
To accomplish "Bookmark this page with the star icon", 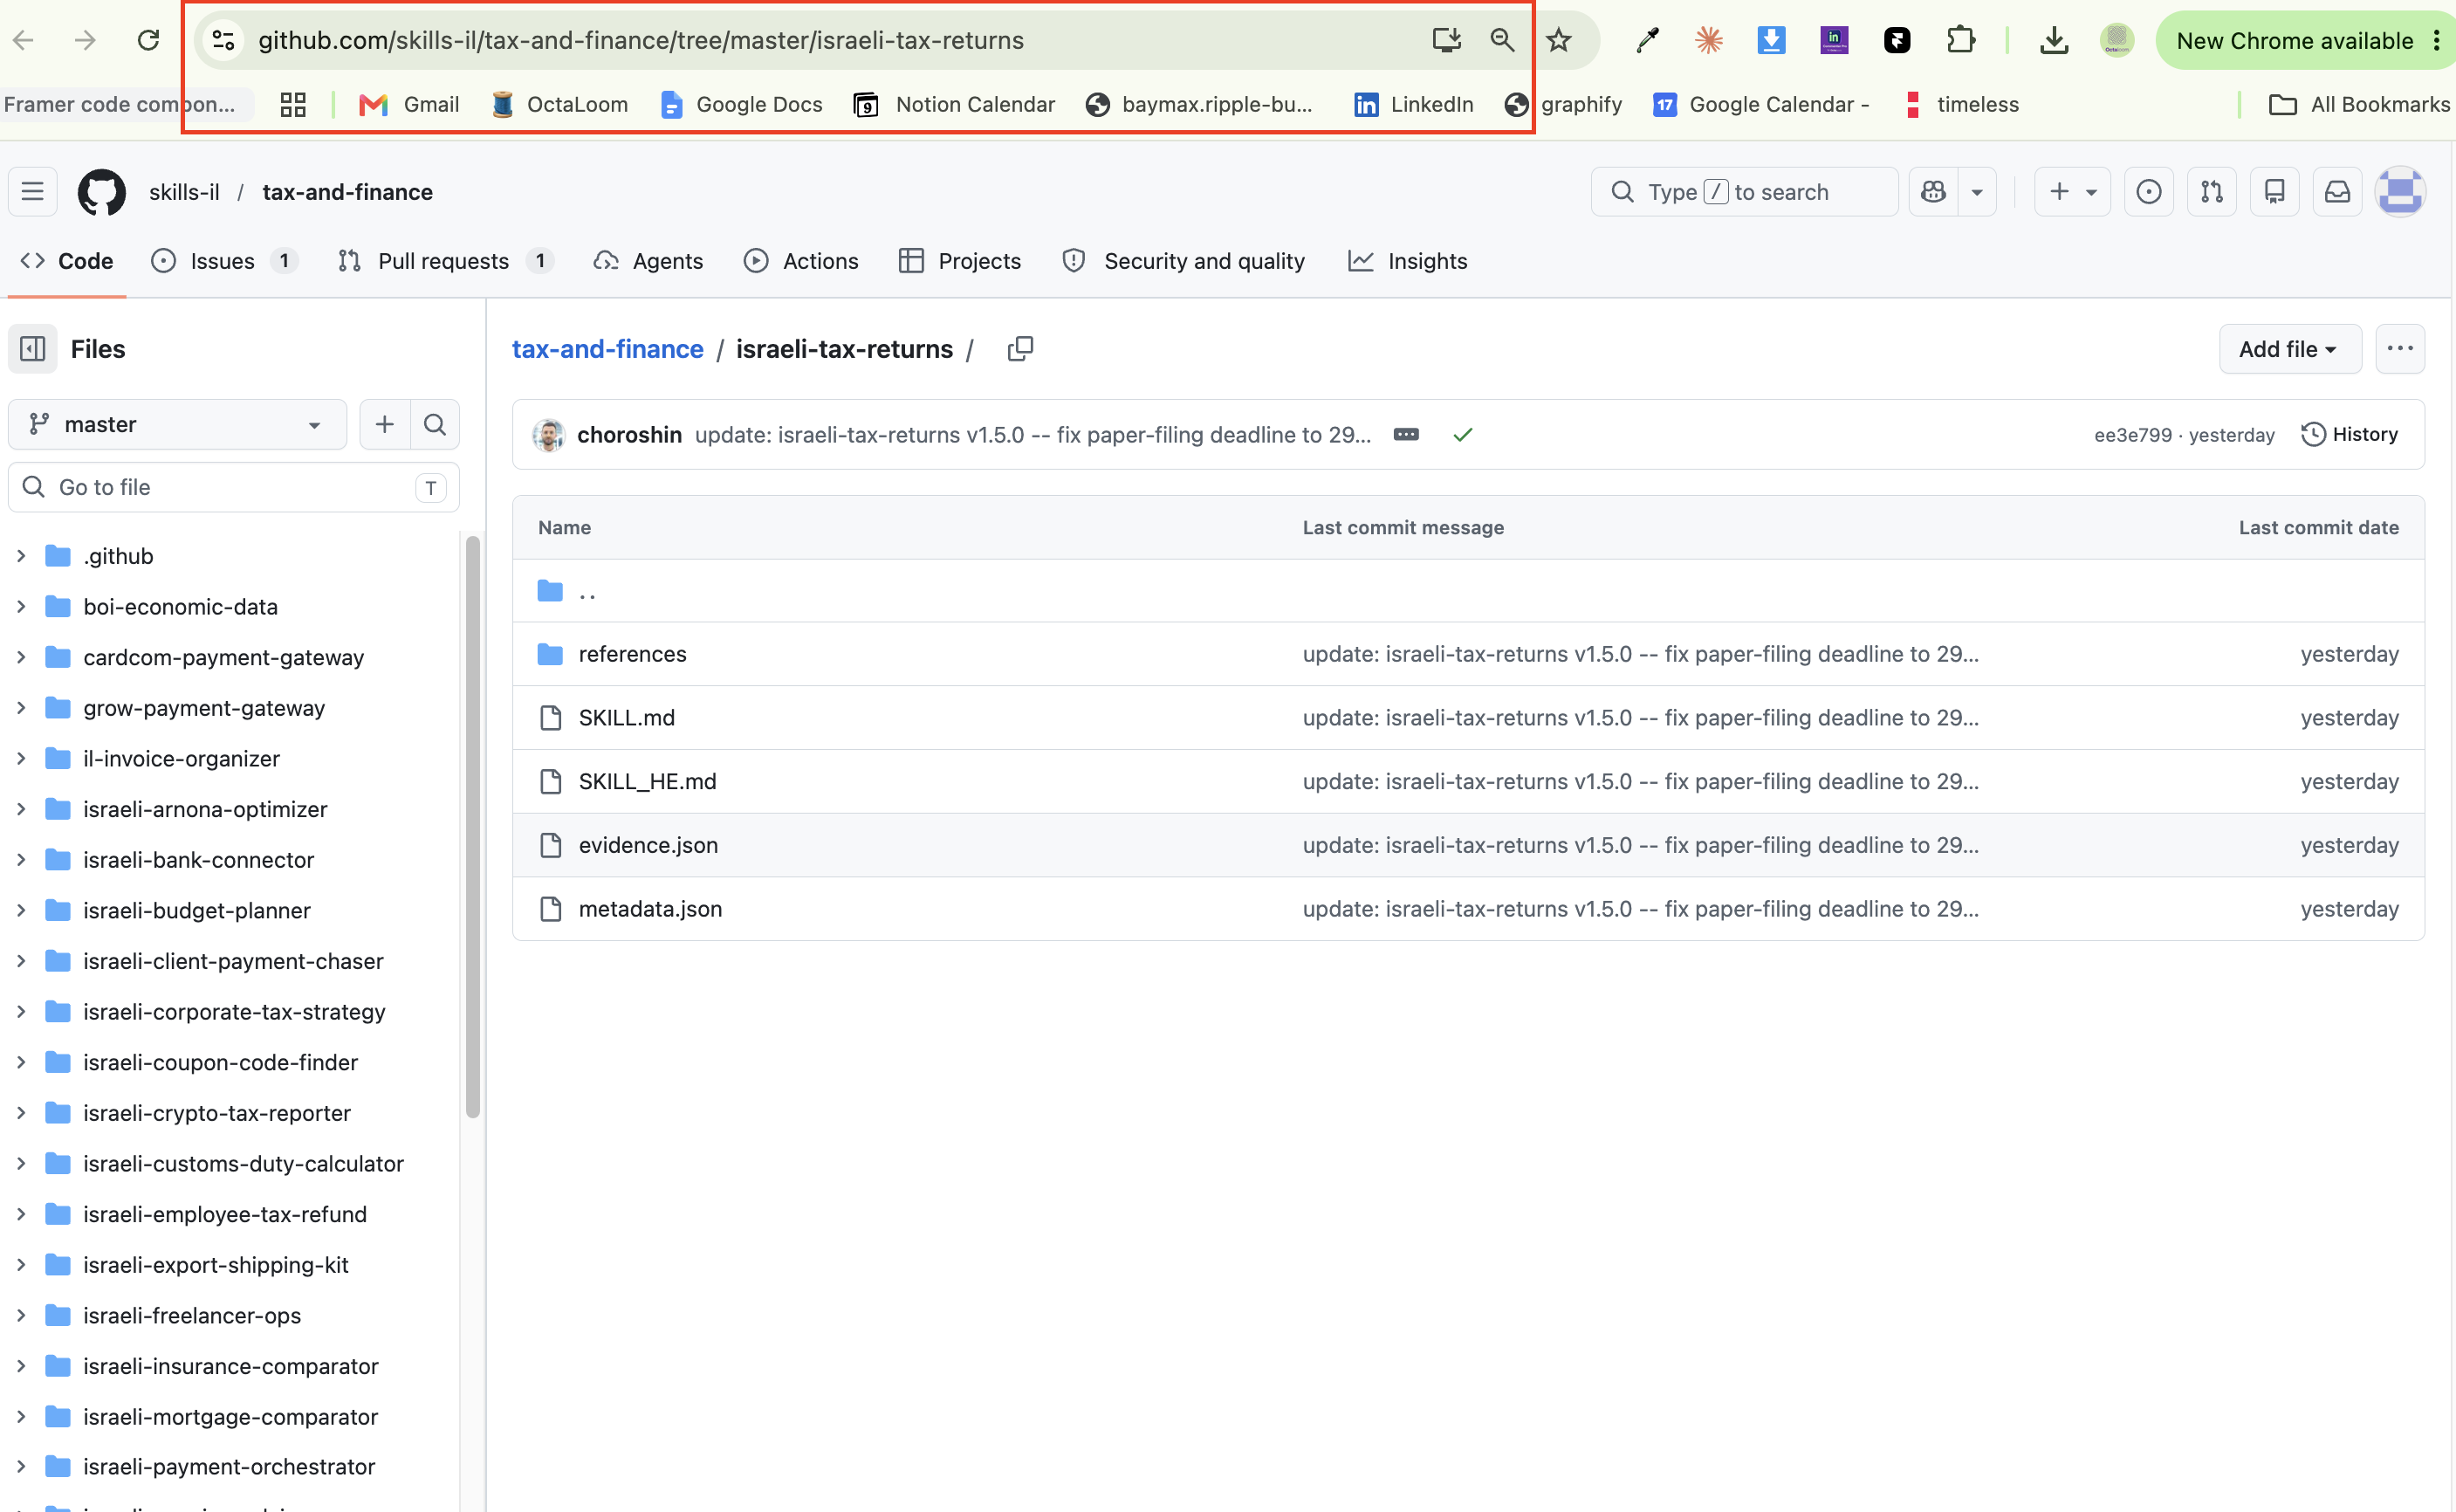I will tap(1559, 40).
